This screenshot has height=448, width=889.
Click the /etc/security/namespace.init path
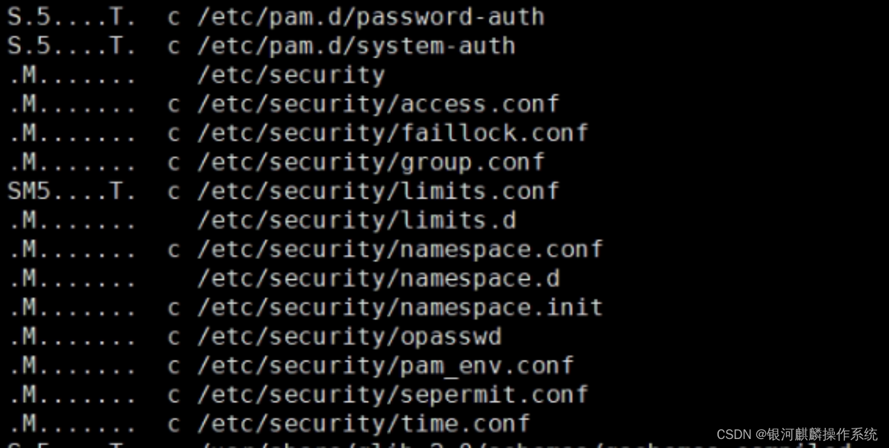tap(400, 307)
